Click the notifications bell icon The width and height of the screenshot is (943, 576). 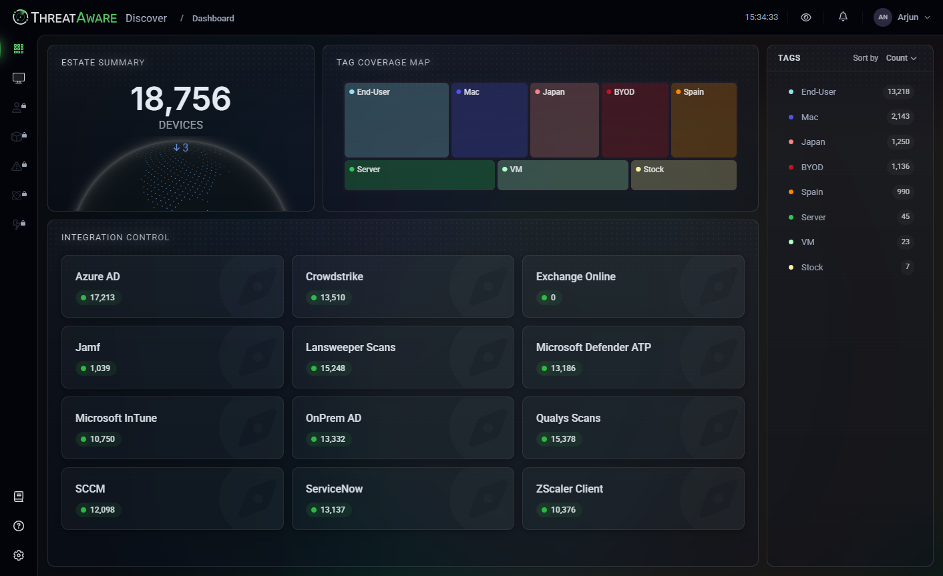click(x=843, y=17)
